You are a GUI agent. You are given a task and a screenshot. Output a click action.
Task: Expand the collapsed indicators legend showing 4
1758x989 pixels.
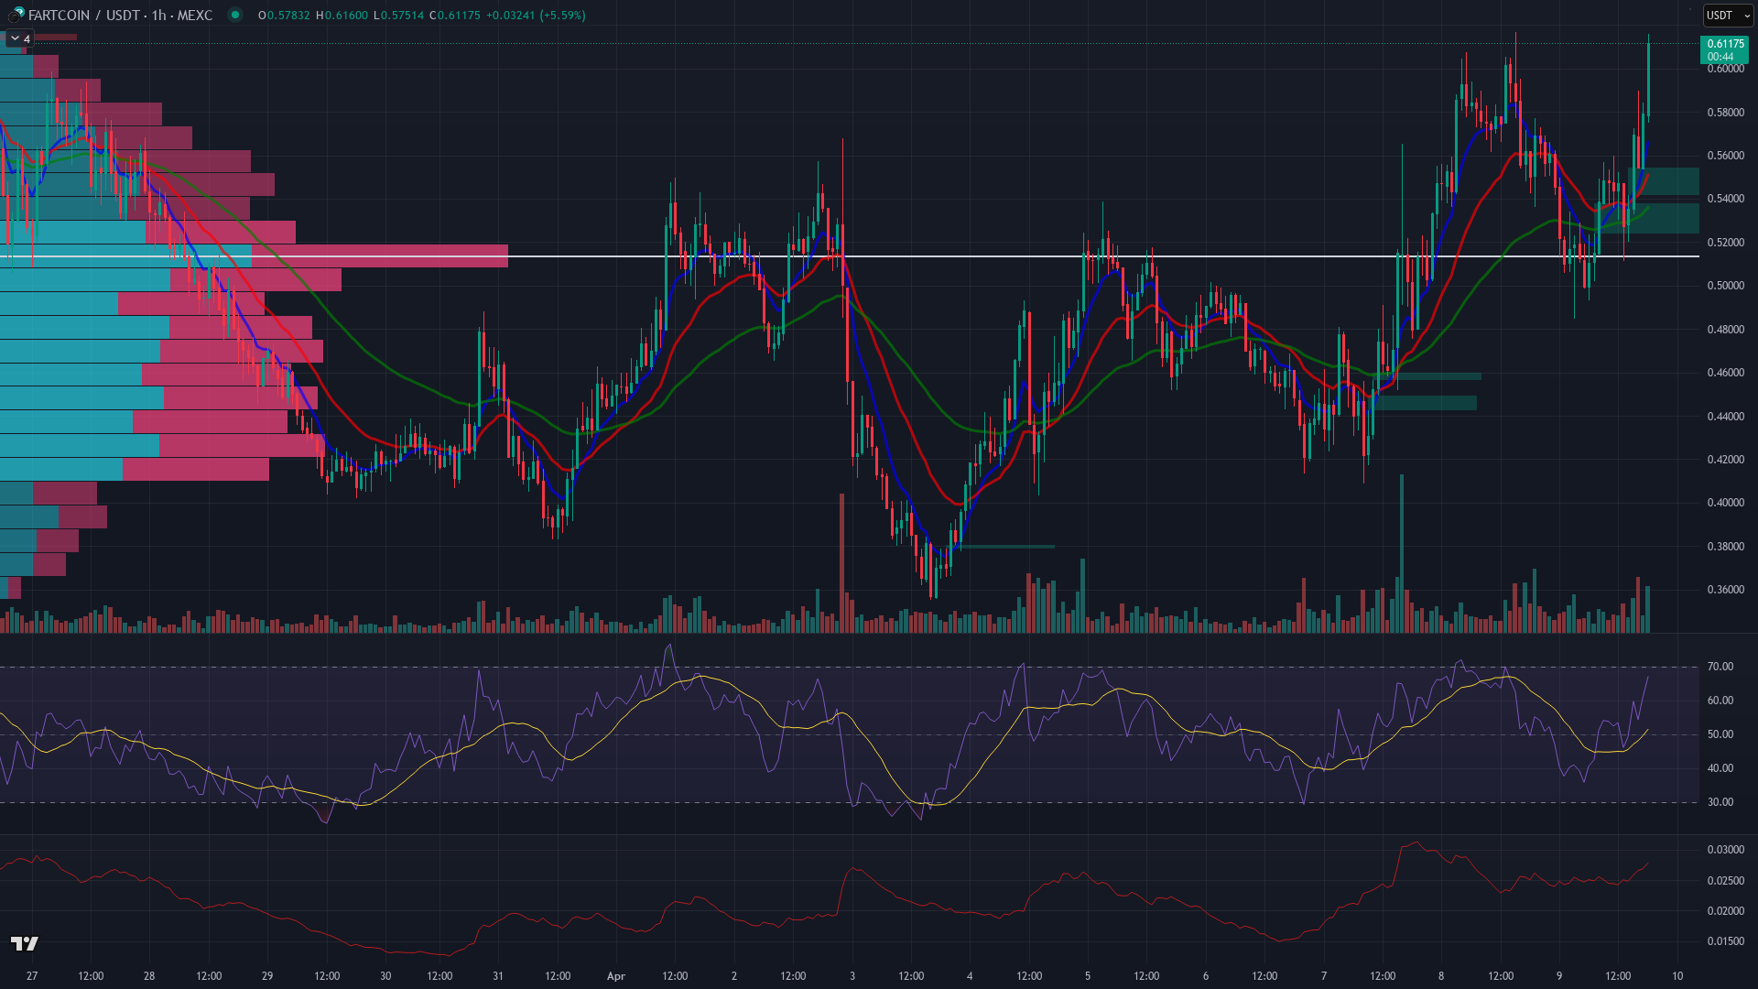pyautogui.click(x=20, y=38)
